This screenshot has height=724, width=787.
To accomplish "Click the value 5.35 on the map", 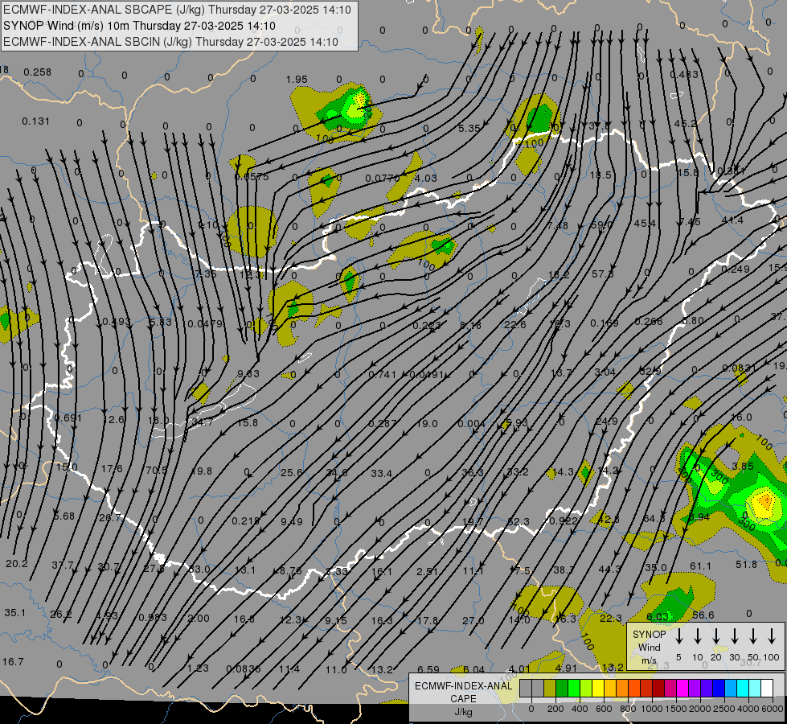I will 469,128.
